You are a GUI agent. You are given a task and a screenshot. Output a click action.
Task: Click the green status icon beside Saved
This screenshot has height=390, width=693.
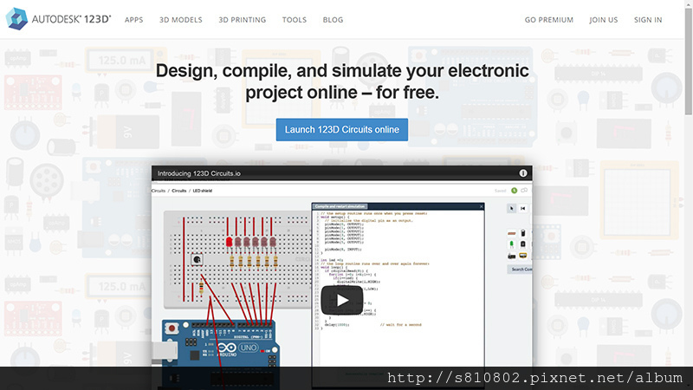pos(514,191)
